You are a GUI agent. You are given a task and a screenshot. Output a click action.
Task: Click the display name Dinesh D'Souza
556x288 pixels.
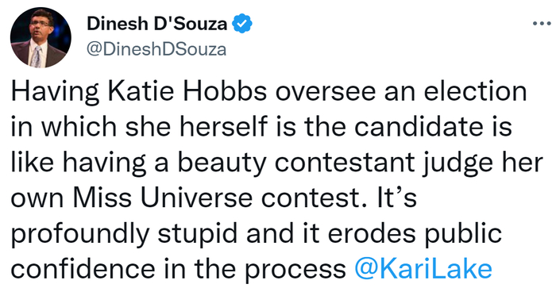(156, 24)
